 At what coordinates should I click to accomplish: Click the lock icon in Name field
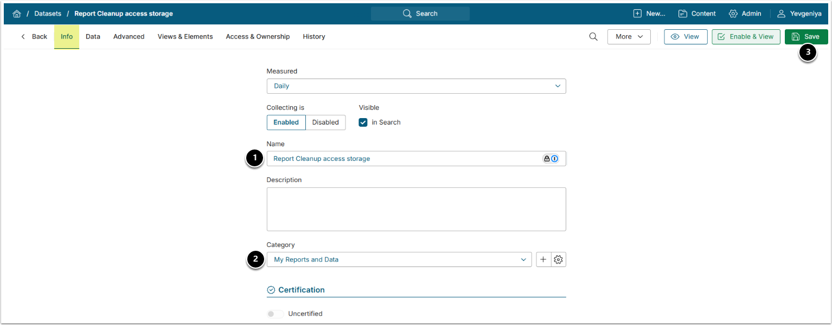point(547,159)
